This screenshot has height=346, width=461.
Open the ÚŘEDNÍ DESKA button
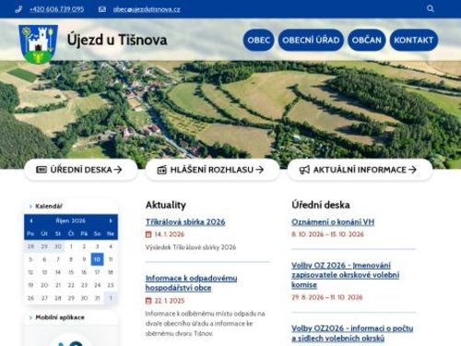coord(80,170)
